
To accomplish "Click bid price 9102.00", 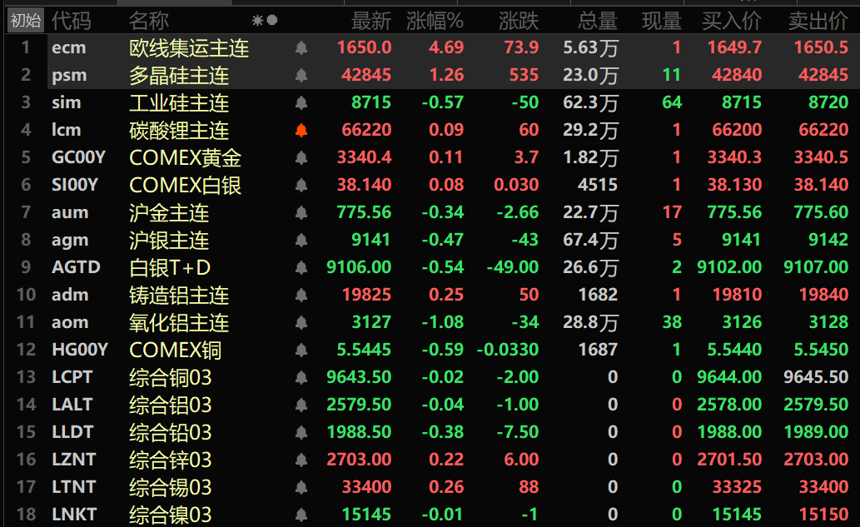I will pyautogui.click(x=729, y=267).
